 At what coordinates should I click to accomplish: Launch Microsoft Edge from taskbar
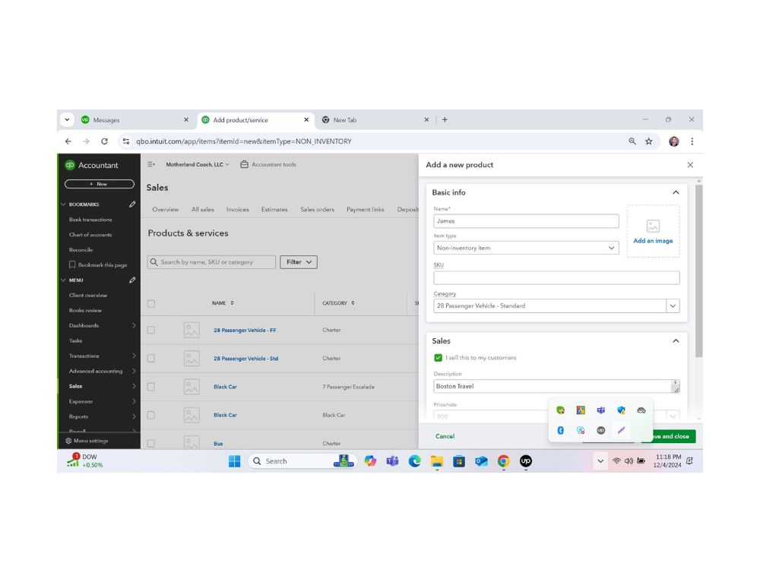pos(414,461)
